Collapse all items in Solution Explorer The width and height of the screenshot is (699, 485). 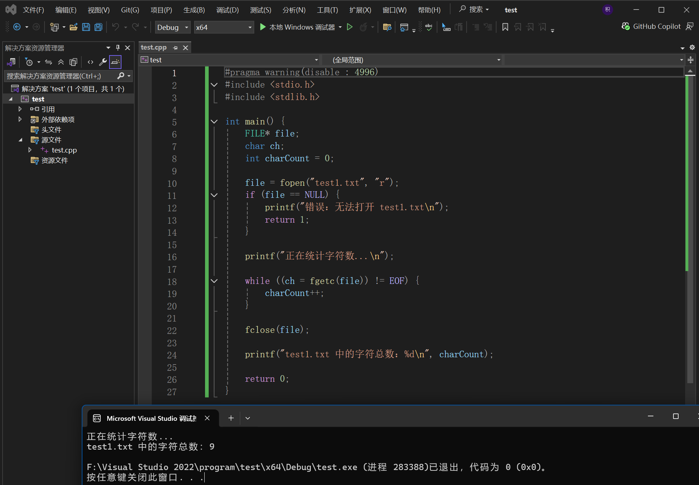pyautogui.click(x=61, y=62)
